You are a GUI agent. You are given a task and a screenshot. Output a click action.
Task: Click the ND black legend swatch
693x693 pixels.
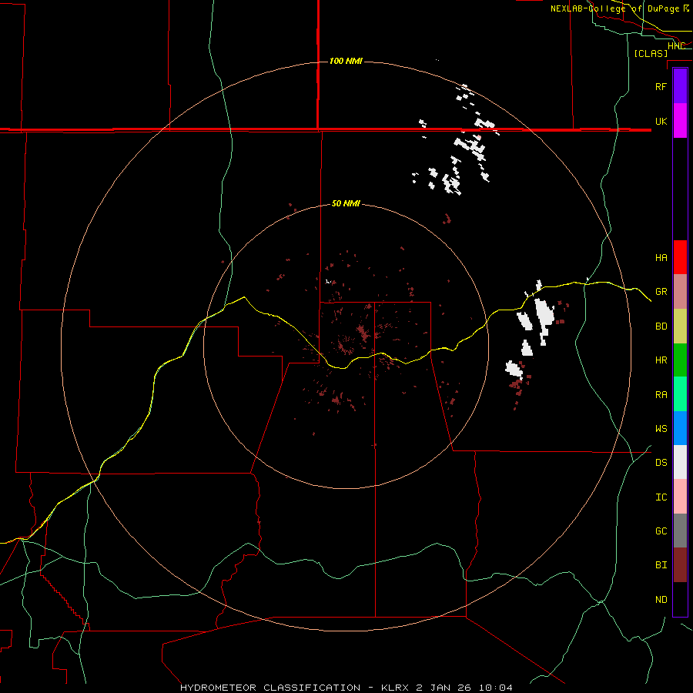coord(680,599)
